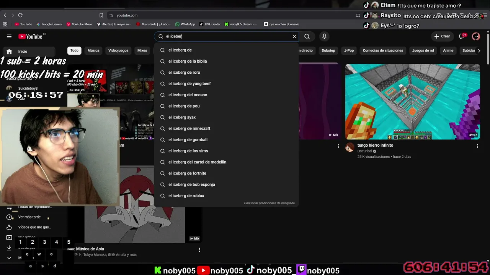Show more filter chips with the right chevron
This screenshot has height=275, width=490.
point(479,50)
